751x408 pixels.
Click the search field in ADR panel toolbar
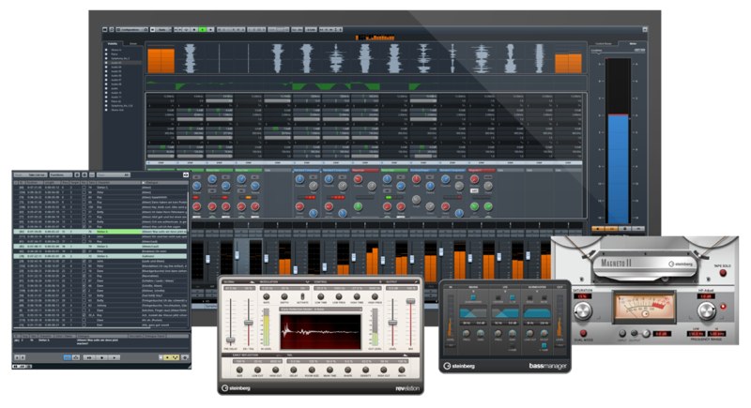[114, 174]
